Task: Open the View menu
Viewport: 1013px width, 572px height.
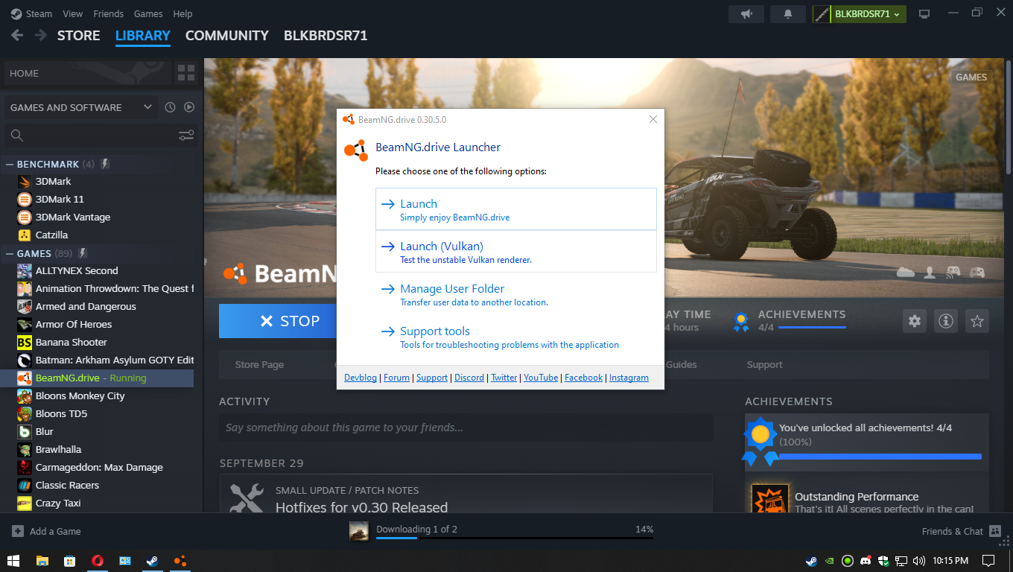Action: click(x=73, y=13)
